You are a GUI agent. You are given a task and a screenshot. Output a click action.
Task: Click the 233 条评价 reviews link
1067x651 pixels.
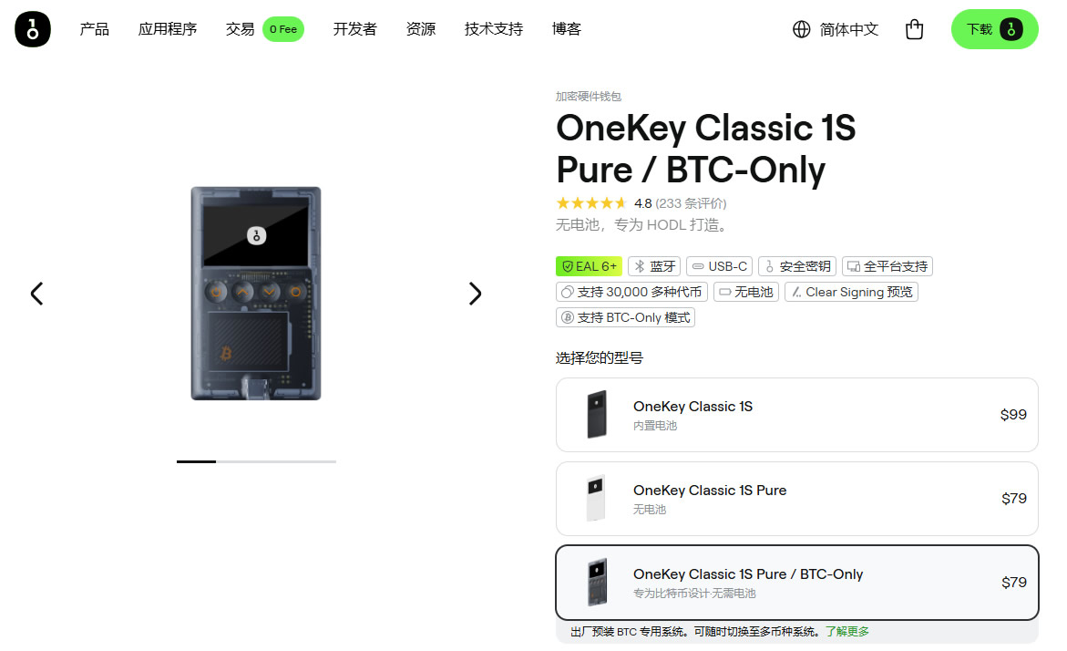pos(691,203)
